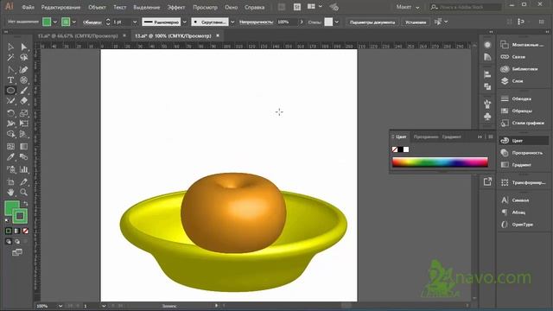
Task: Select the Zoom magnifier tool
Action: pos(23,192)
